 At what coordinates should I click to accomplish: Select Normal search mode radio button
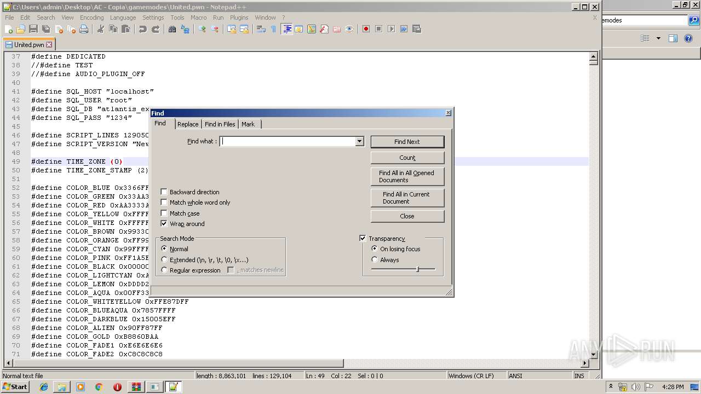tap(164, 249)
